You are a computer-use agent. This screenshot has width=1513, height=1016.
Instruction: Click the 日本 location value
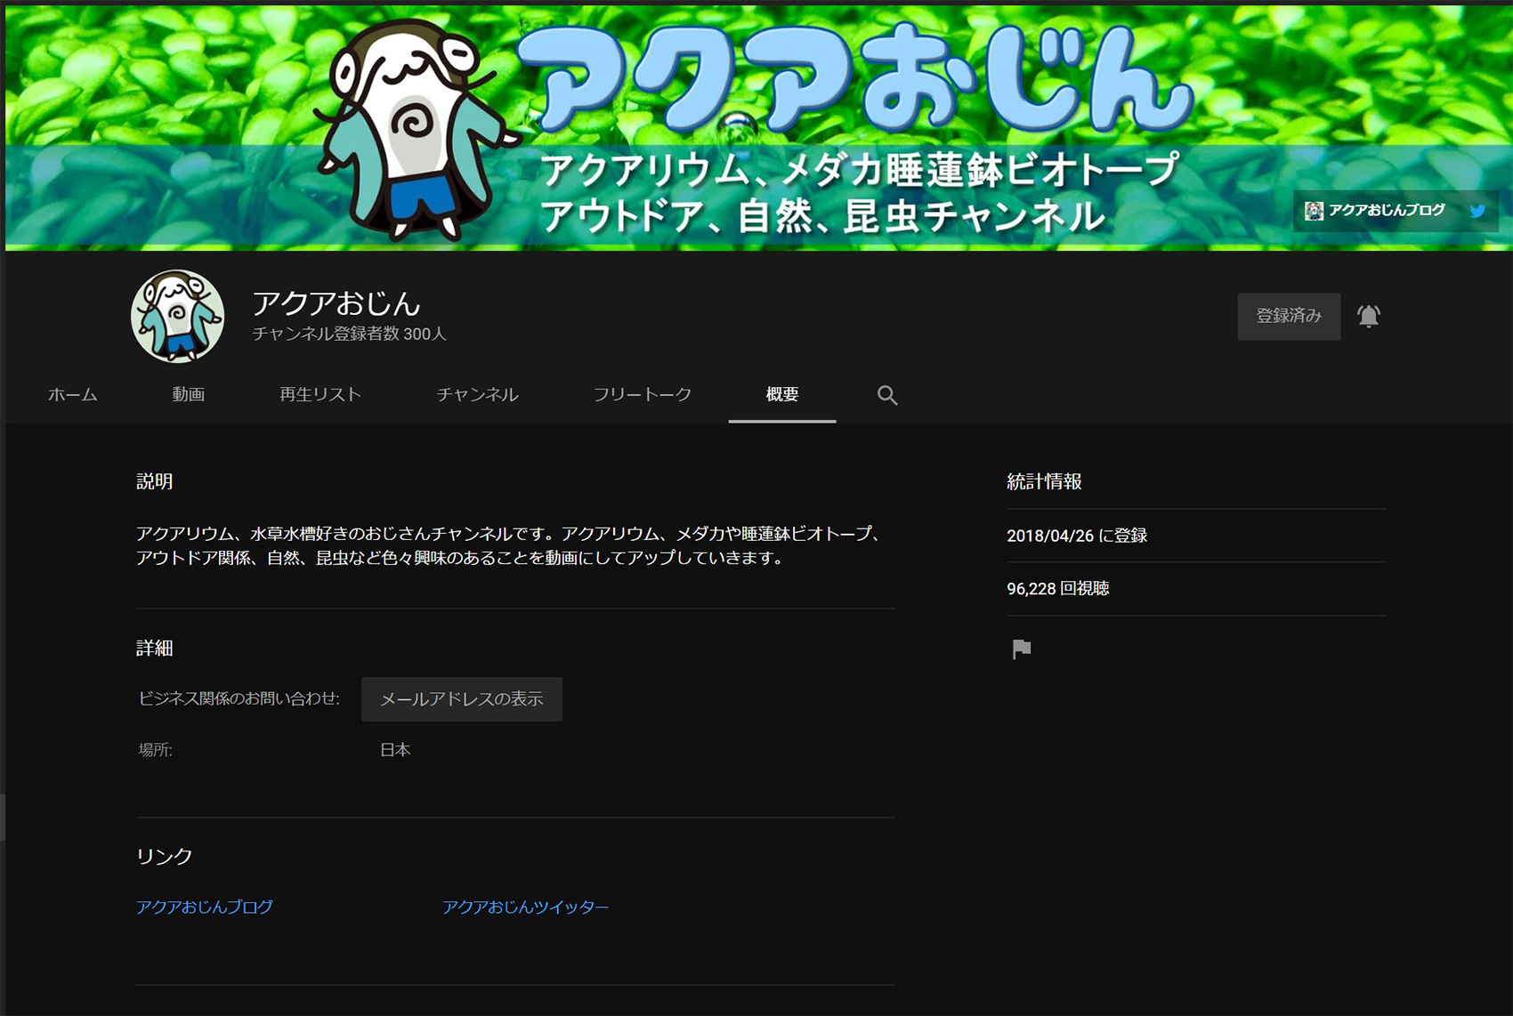(x=395, y=750)
